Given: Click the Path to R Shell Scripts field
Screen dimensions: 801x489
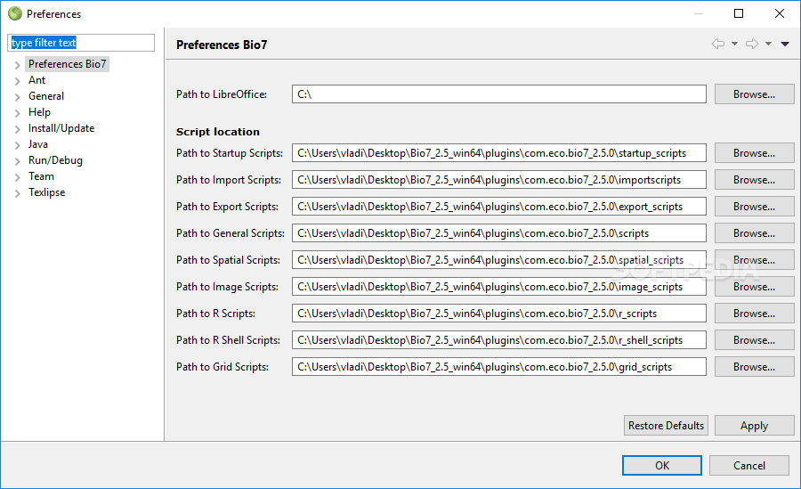Looking at the screenshot, I should coord(499,339).
